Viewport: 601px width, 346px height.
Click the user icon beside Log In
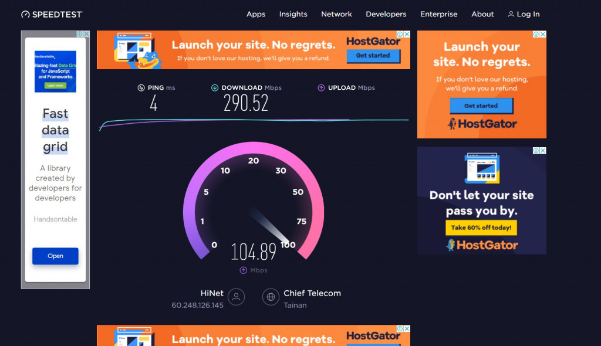[511, 14]
